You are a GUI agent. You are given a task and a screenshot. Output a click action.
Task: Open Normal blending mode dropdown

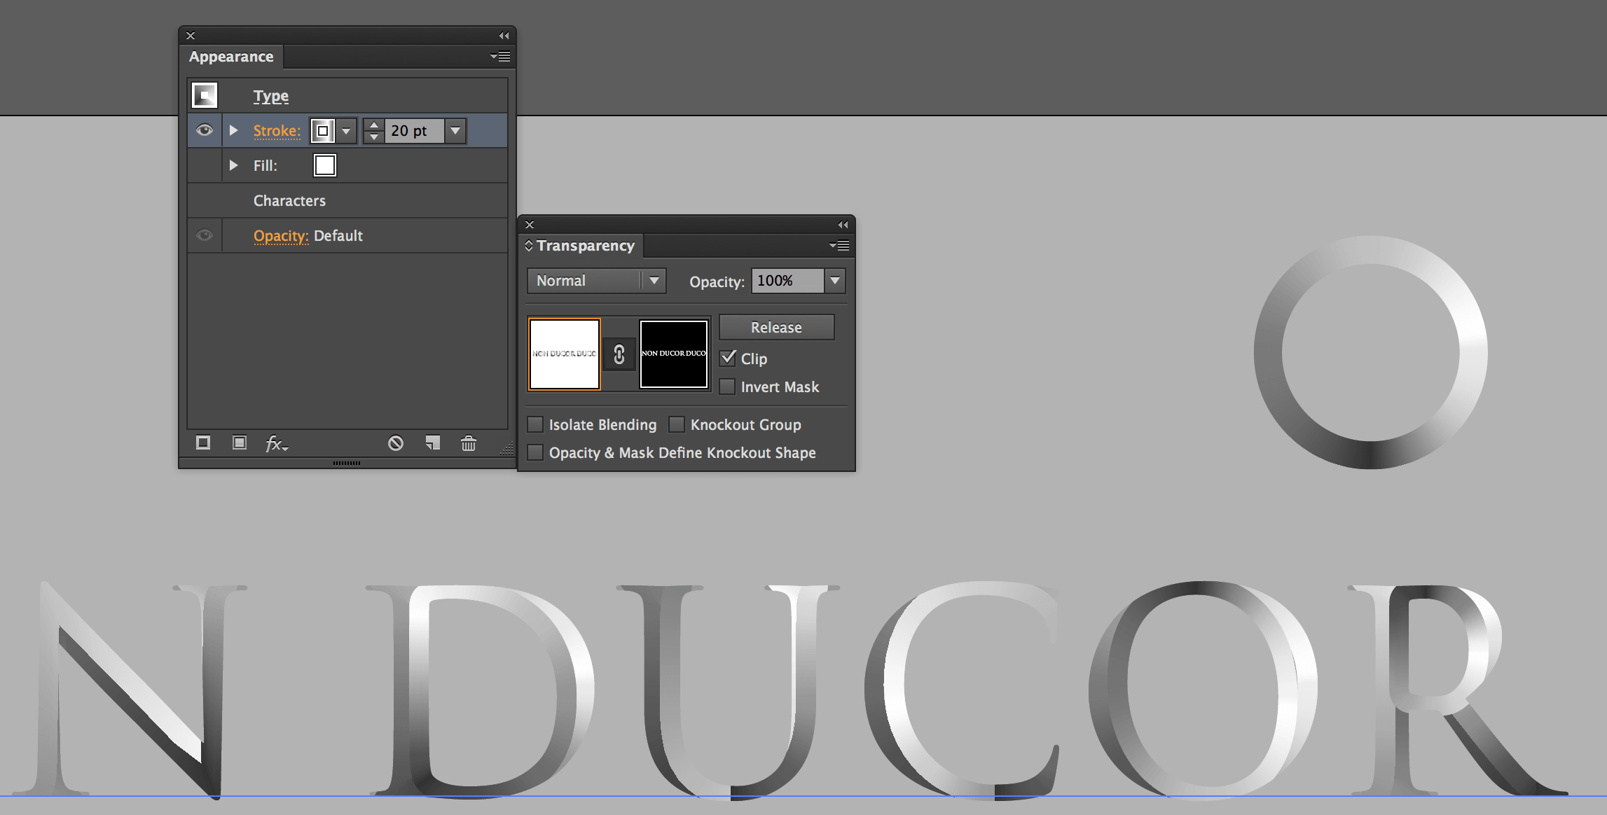(x=654, y=281)
